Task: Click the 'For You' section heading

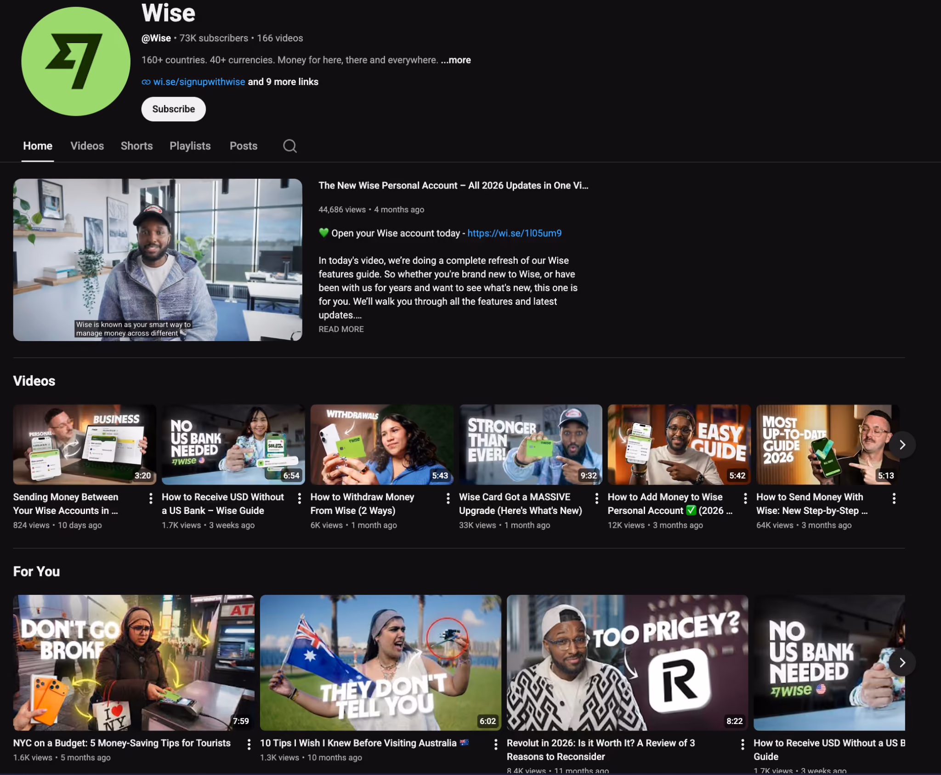Action: pyautogui.click(x=36, y=571)
